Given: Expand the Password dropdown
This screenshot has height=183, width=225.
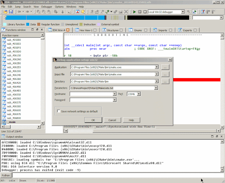Looking at the screenshot, I should click(x=114, y=100).
